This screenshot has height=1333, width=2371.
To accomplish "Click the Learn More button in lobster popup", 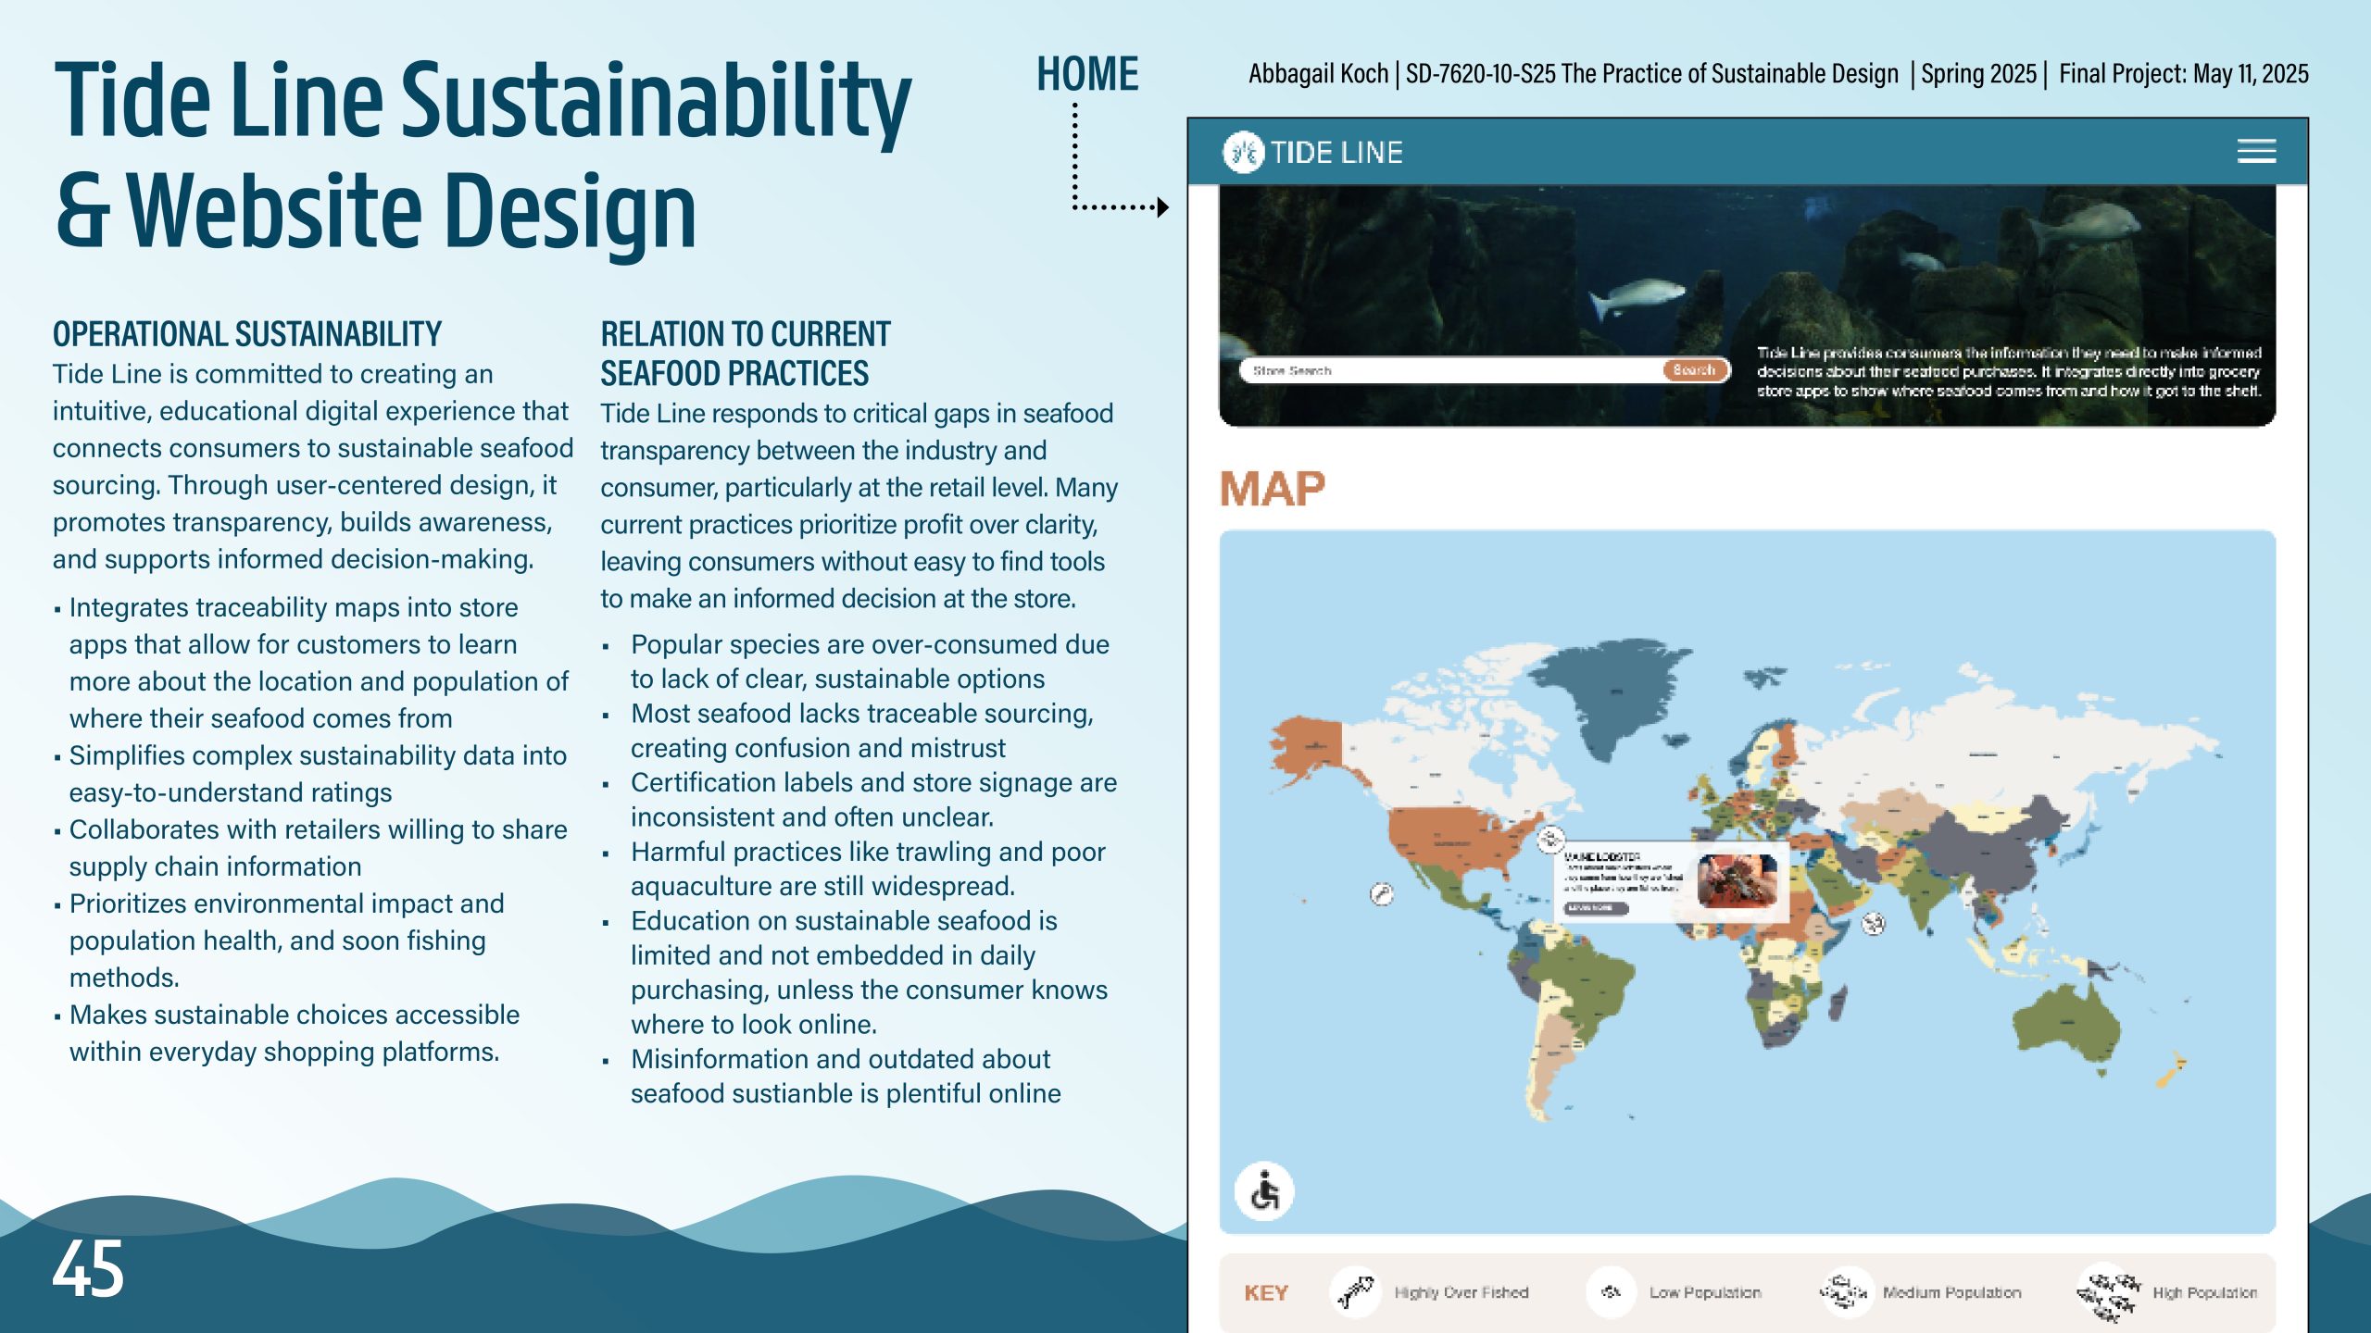I will [x=1596, y=908].
